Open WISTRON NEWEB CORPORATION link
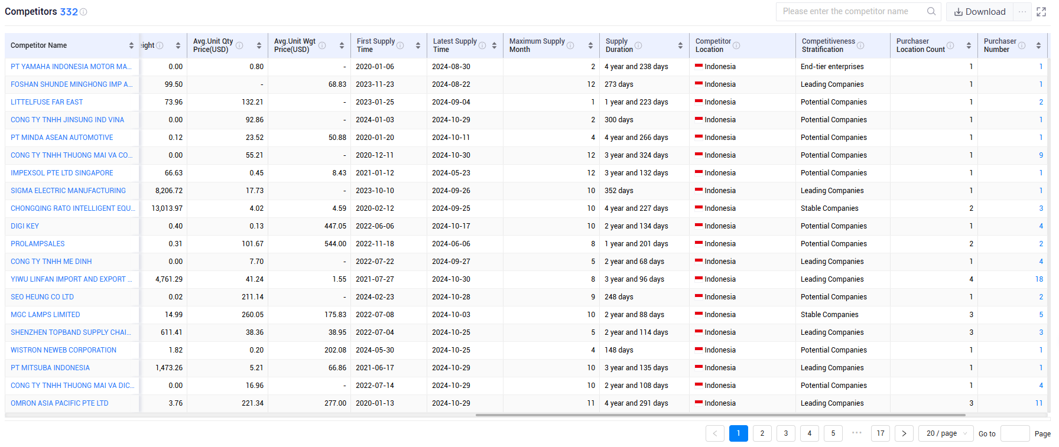This screenshot has height=447, width=1059. [63, 350]
